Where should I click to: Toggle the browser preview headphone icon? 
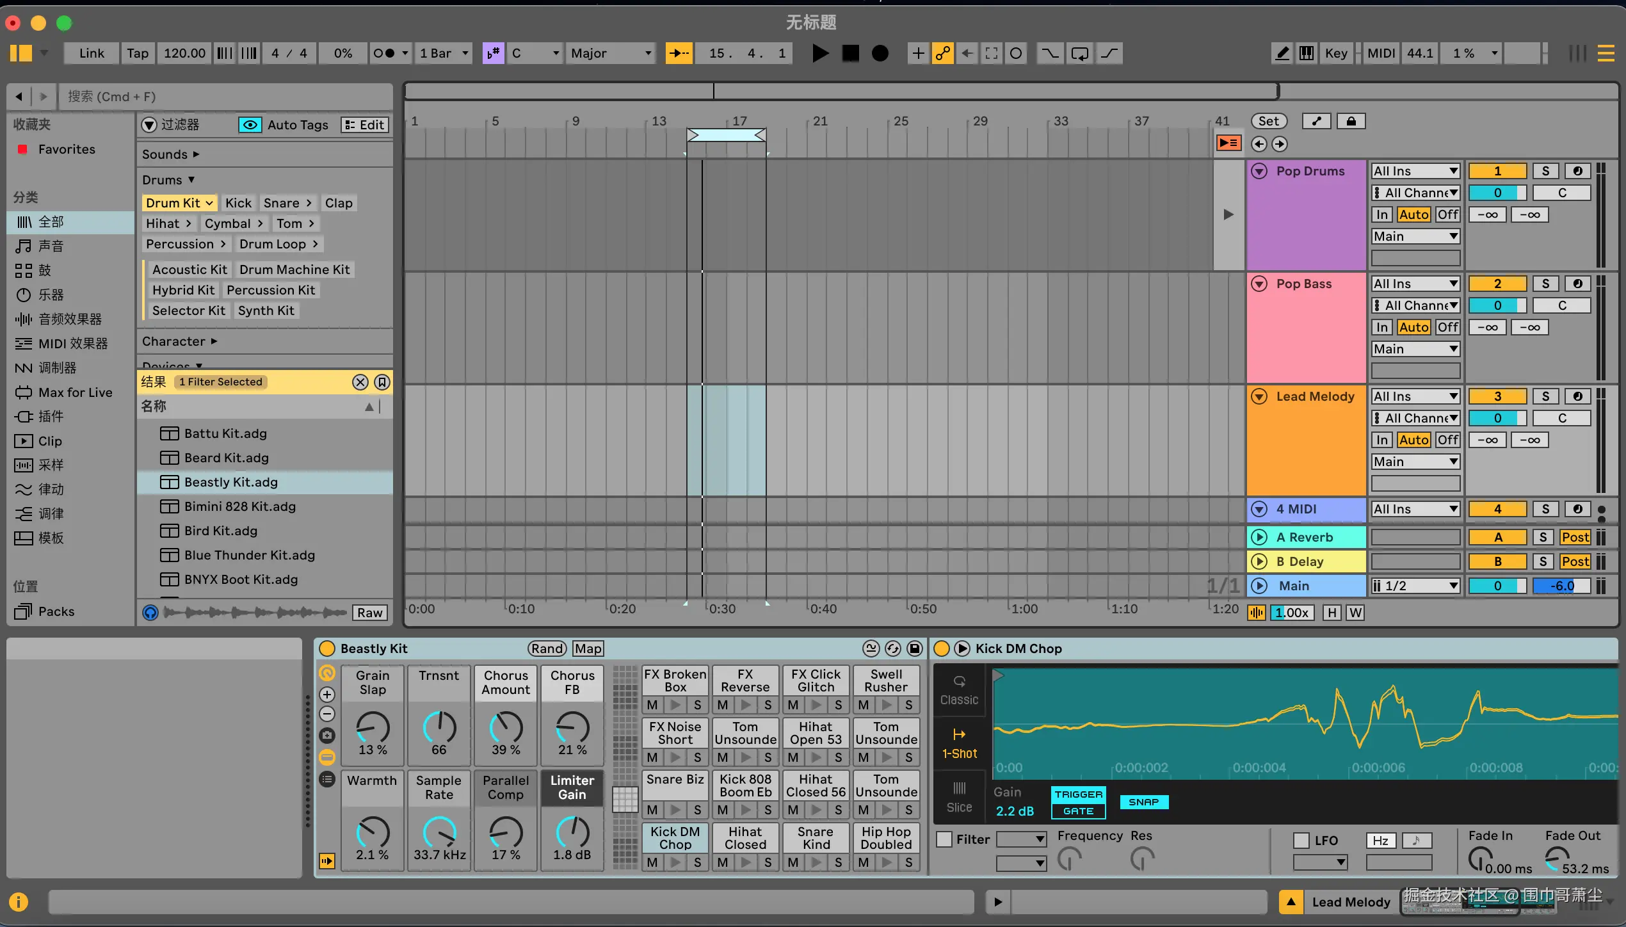[x=150, y=613]
